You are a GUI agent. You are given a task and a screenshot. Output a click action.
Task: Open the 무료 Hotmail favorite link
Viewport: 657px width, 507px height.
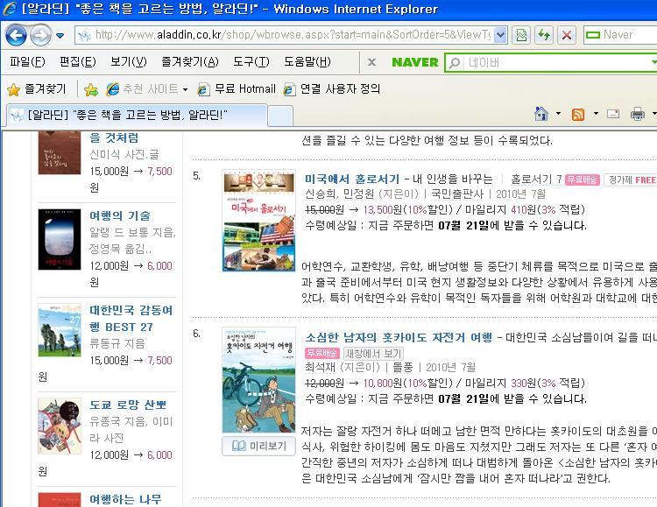[x=237, y=88]
